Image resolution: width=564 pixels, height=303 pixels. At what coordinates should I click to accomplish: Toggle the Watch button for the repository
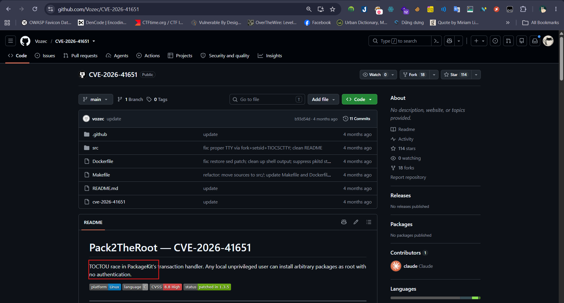(x=375, y=75)
